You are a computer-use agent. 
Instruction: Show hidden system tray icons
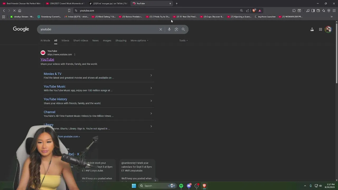pos(305,186)
